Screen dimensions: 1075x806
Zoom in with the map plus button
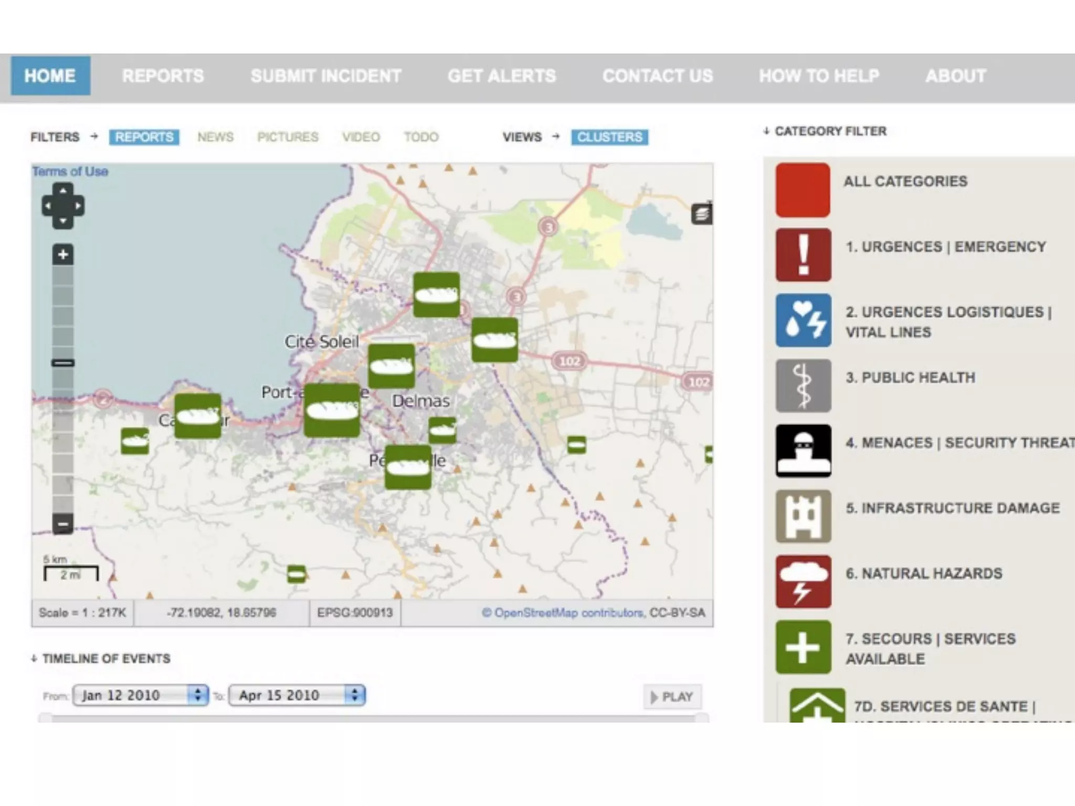(x=63, y=255)
